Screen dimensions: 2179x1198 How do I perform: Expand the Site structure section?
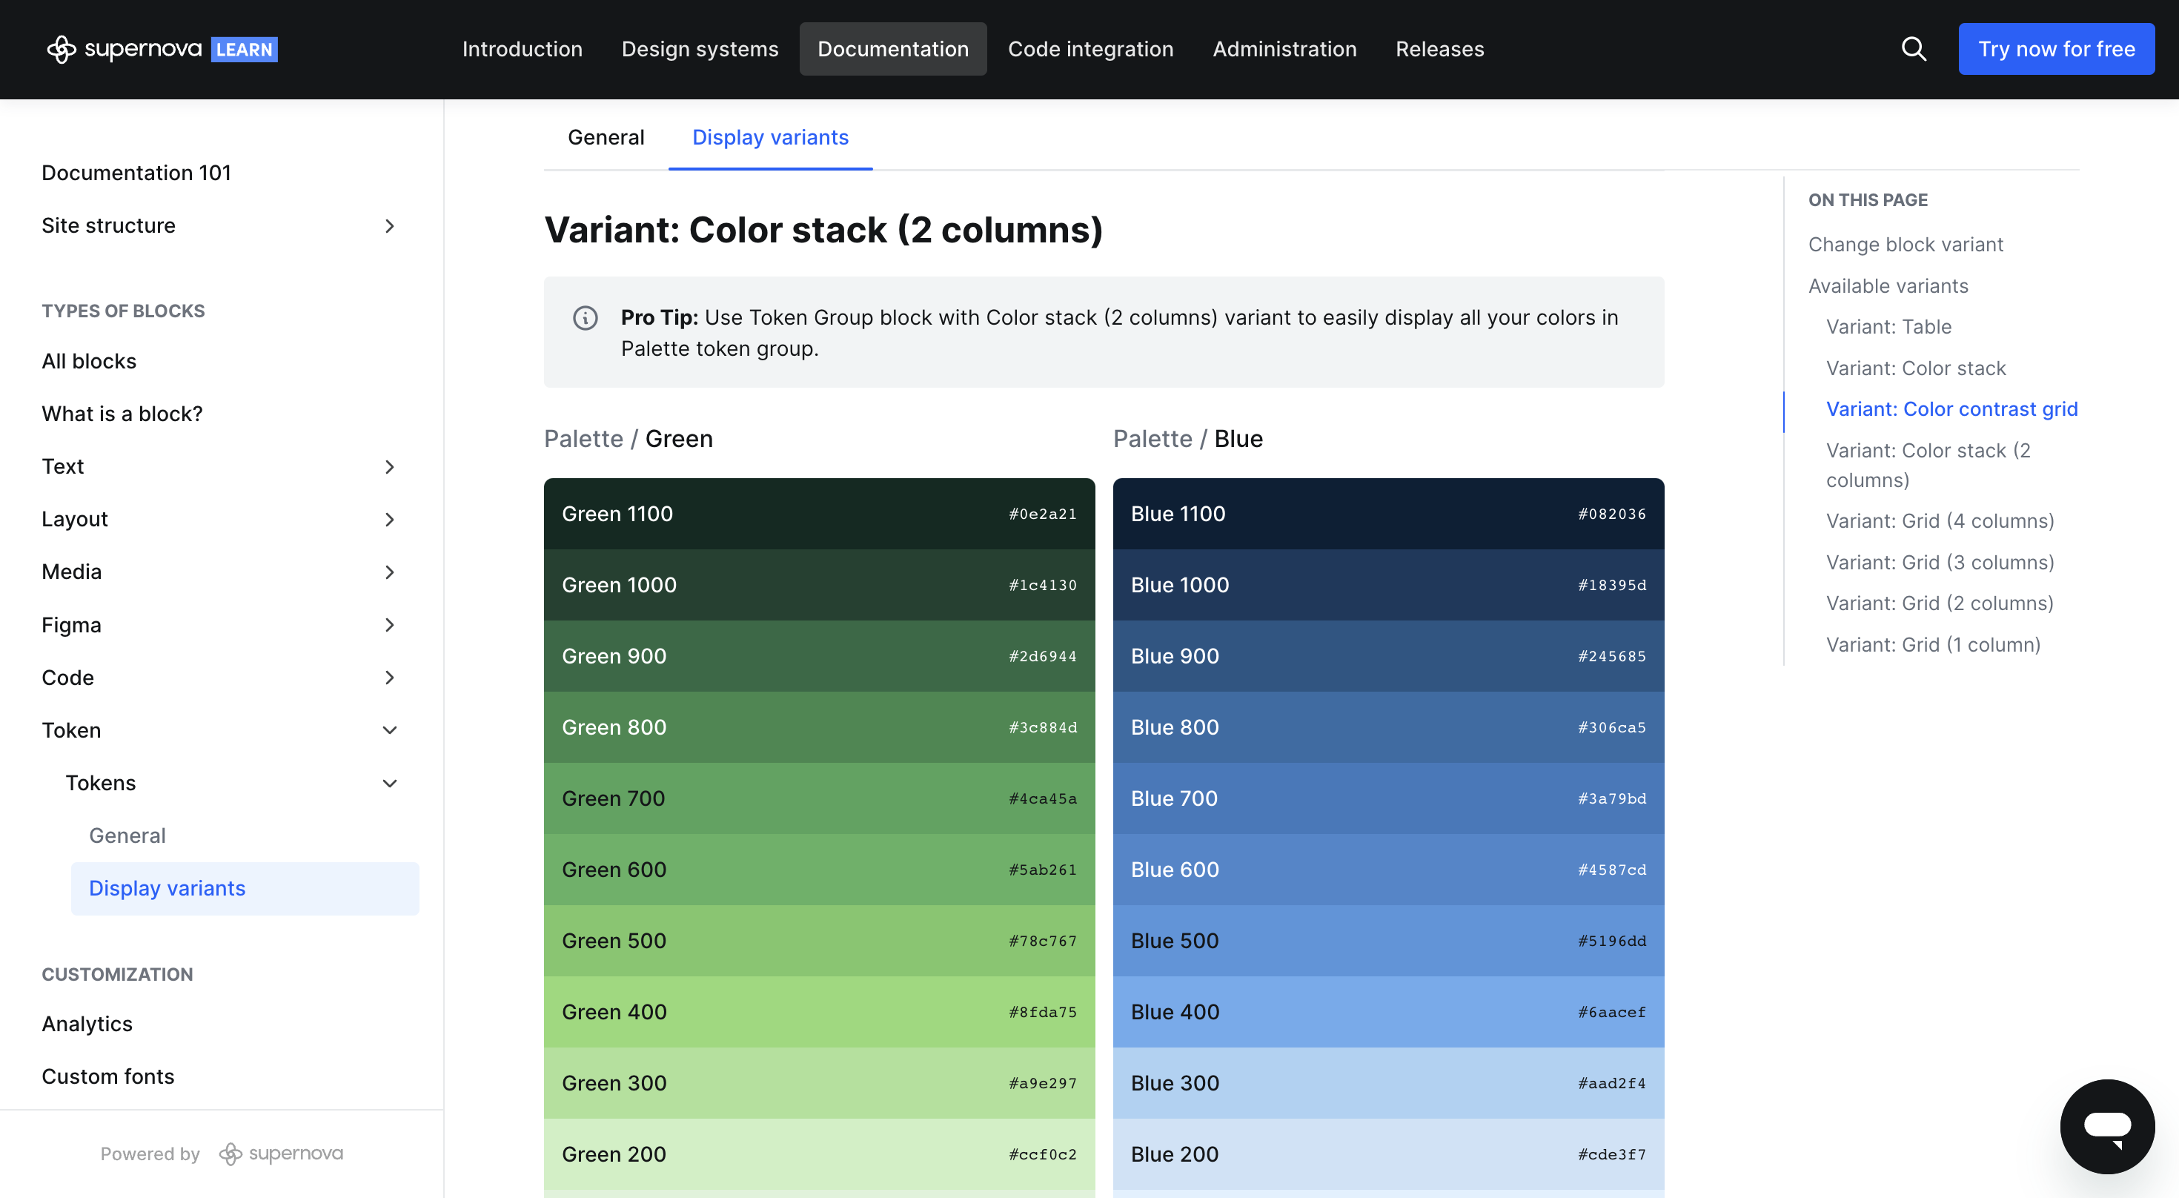click(x=389, y=226)
